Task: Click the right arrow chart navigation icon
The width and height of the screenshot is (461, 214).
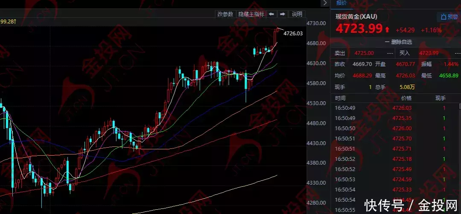Action: click(282, 14)
